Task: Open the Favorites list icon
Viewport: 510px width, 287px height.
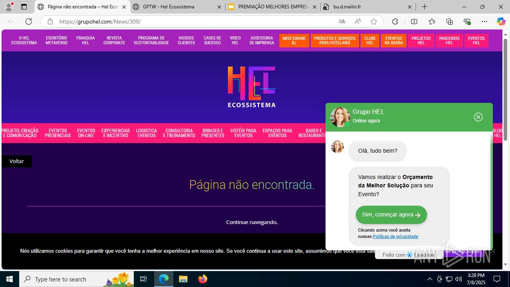Action: point(432,22)
